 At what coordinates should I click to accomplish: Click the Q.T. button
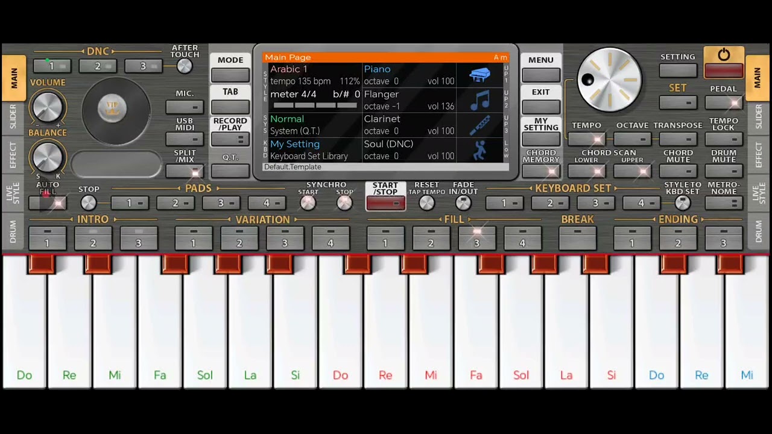[x=230, y=171]
